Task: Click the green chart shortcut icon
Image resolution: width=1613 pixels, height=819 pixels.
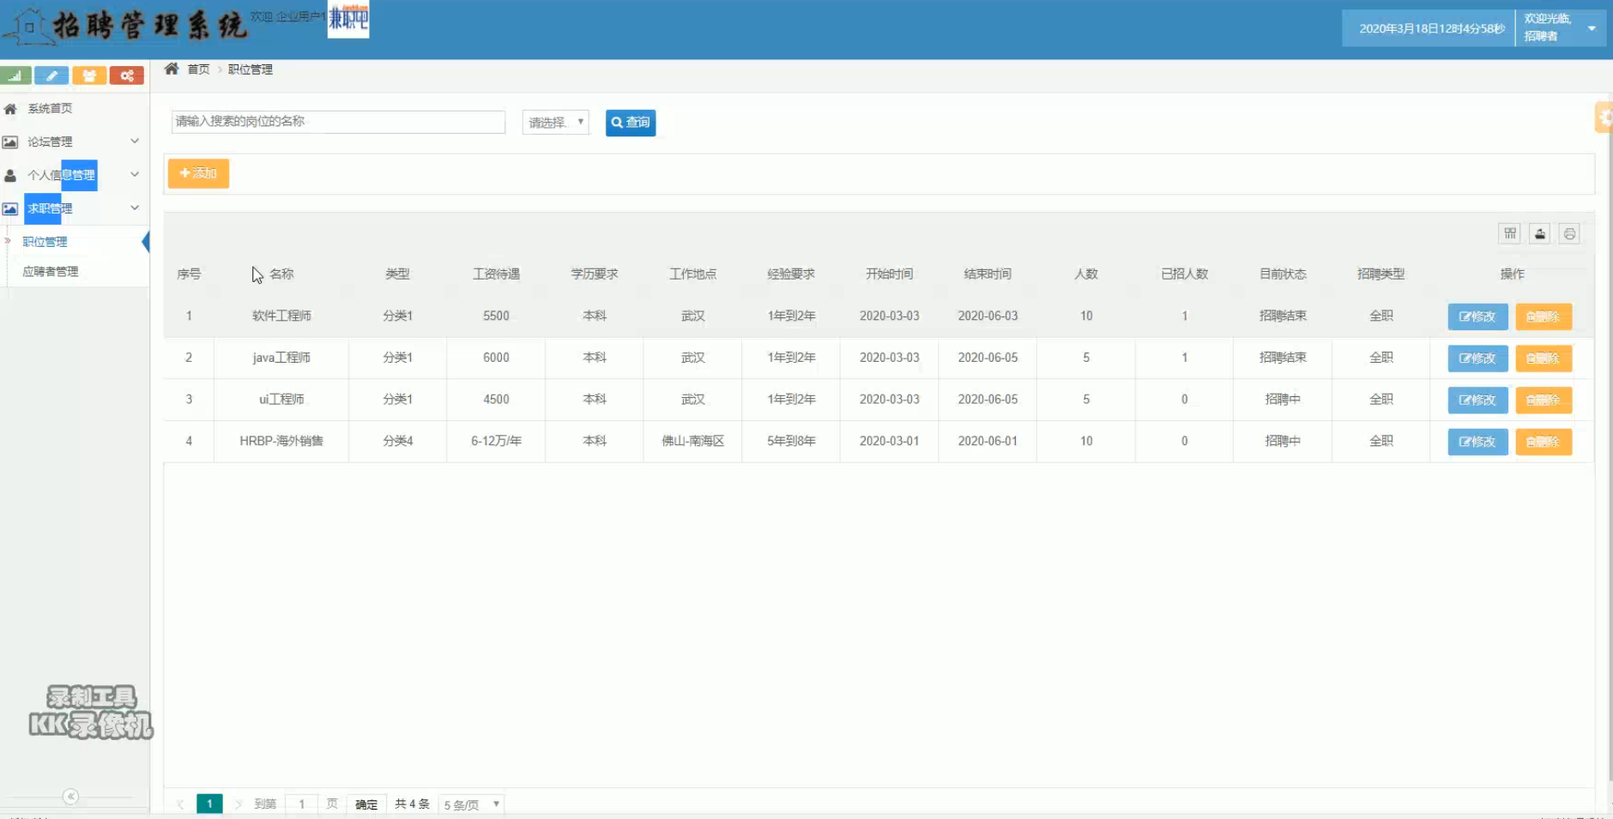Action: [x=15, y=75]
